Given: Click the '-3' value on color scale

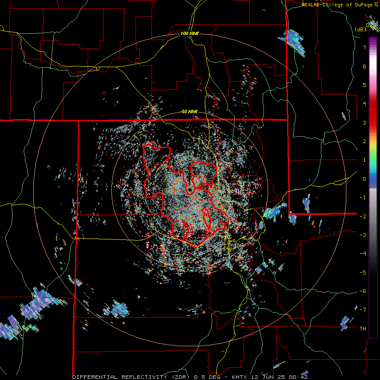Looking at the screenshot, I should point(363,235).
